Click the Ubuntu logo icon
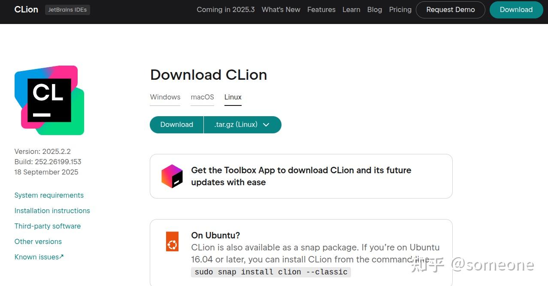 tap(172, 241)
